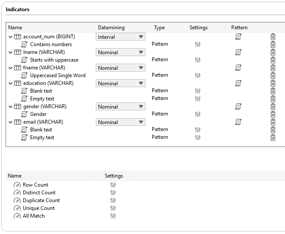
Task: Open settings for Row Count indicator
Action: [113, 185]
